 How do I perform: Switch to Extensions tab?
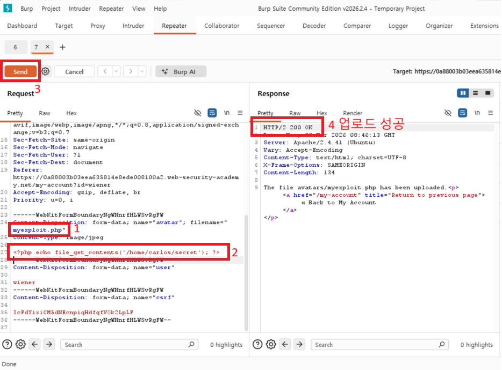(x=484, y=26)
